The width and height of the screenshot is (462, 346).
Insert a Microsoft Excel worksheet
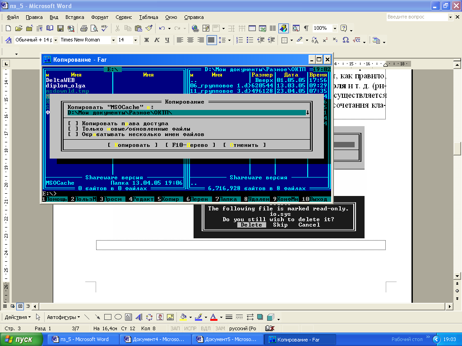click(x=262, y=28)
